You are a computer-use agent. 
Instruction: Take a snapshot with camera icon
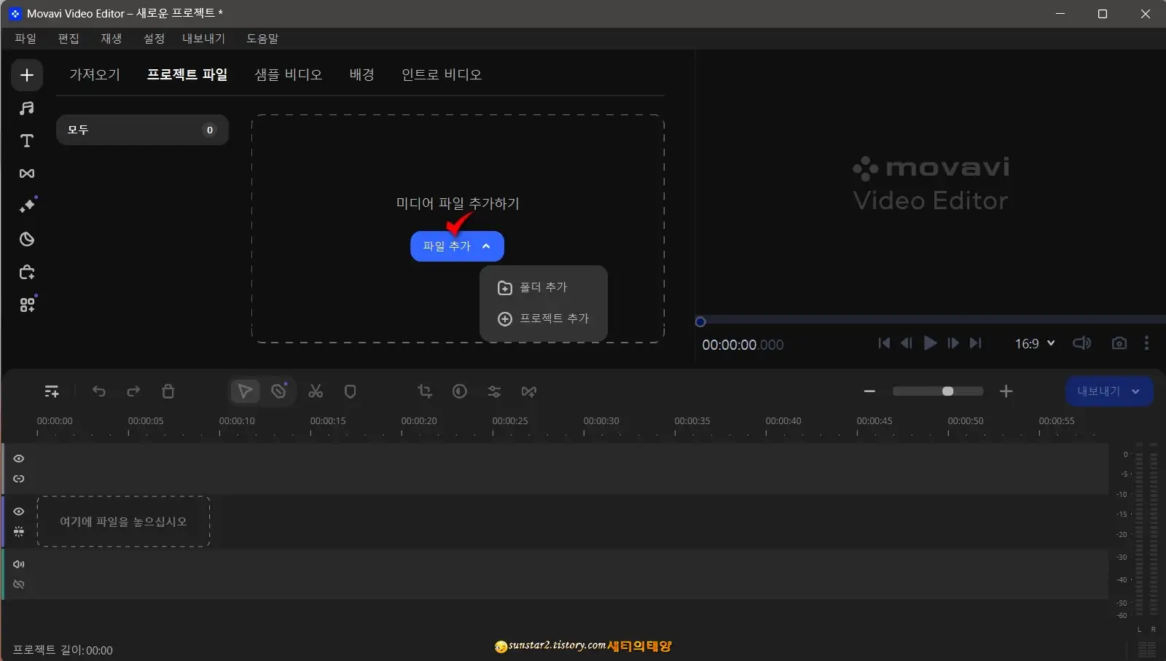point(1119,343)
